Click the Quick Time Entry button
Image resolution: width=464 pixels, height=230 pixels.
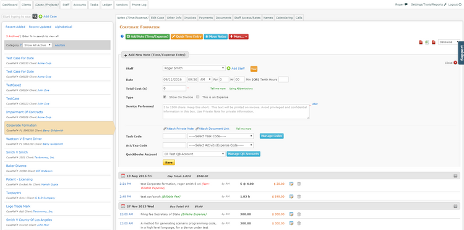[x=187, y=36]
